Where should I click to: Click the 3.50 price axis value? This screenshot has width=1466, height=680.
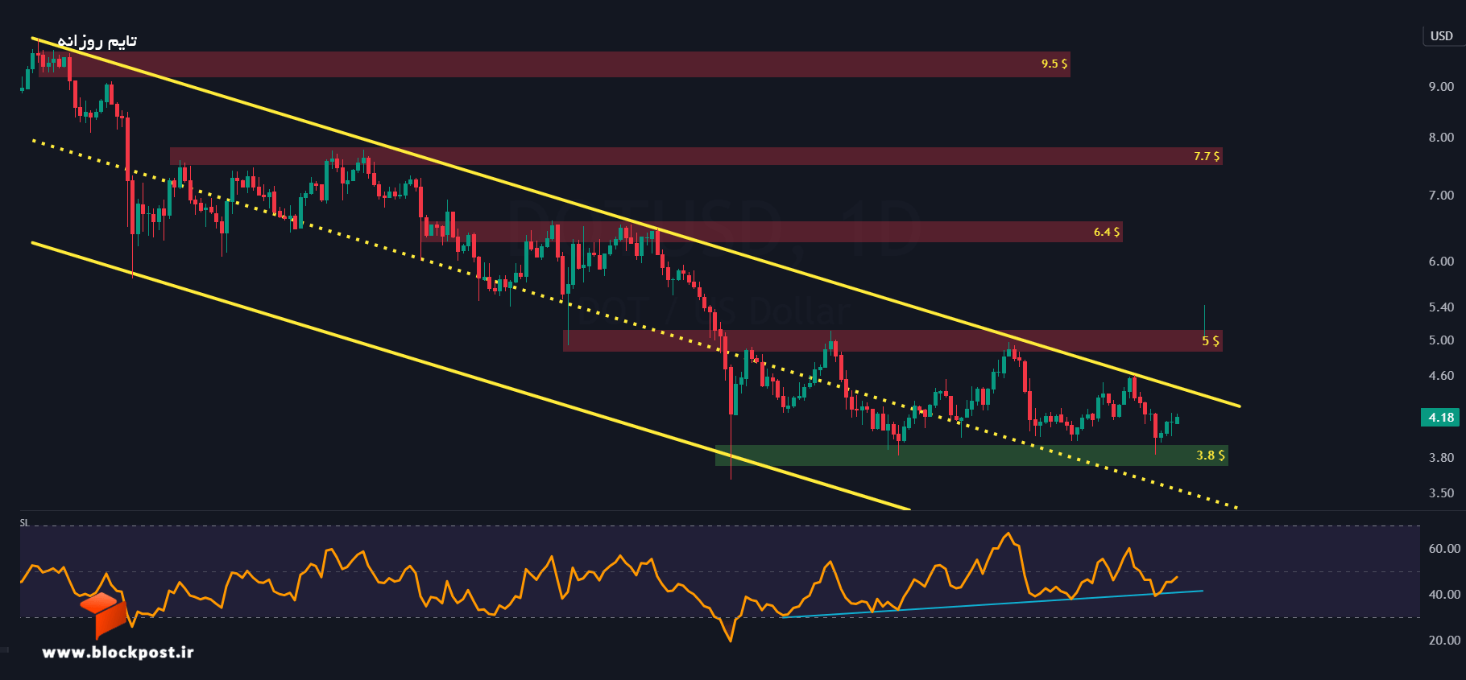point(1441,493)
